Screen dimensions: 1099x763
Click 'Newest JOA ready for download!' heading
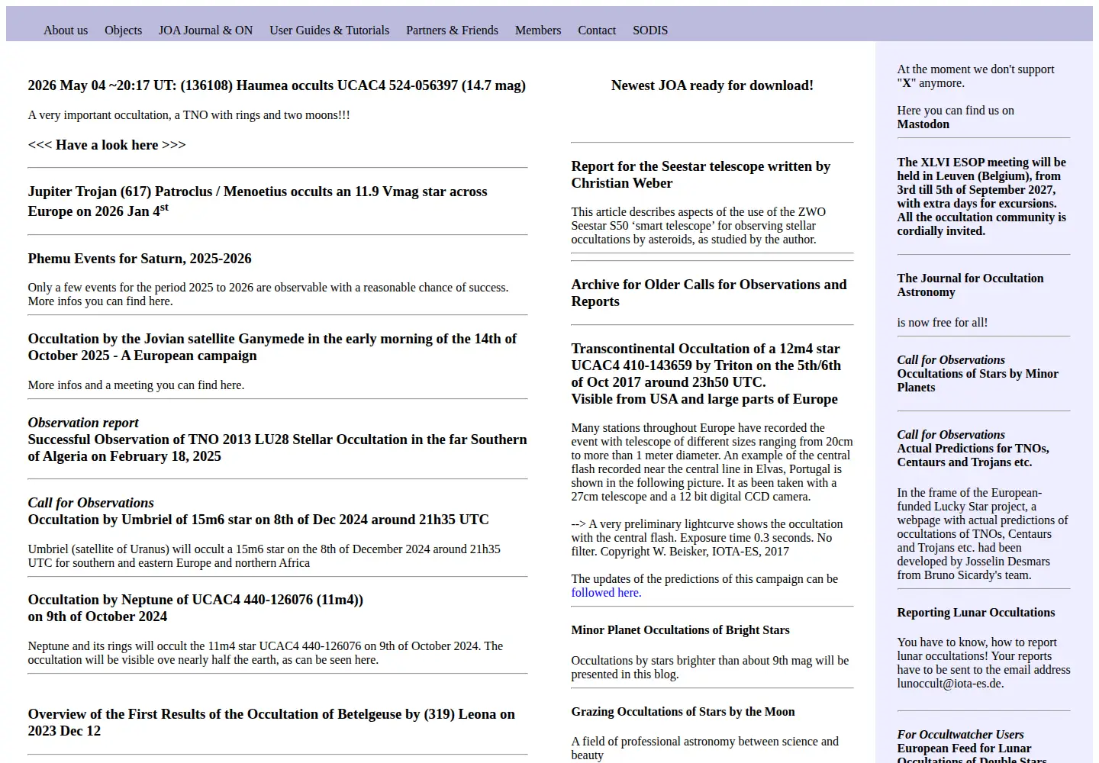[x=712, y=85]
